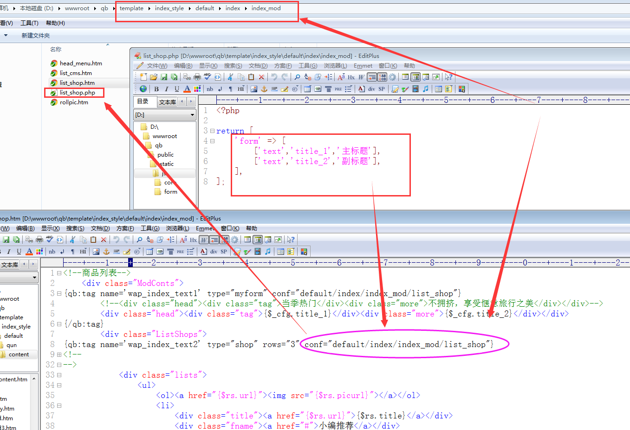Screen dimensions: 630x430
Task: Insert a table using lower window's table icon
Action: pos(149,252)
